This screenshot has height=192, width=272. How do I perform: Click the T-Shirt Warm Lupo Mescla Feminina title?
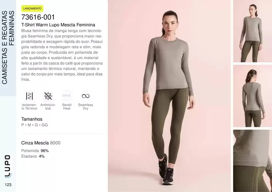pos(58,25)
